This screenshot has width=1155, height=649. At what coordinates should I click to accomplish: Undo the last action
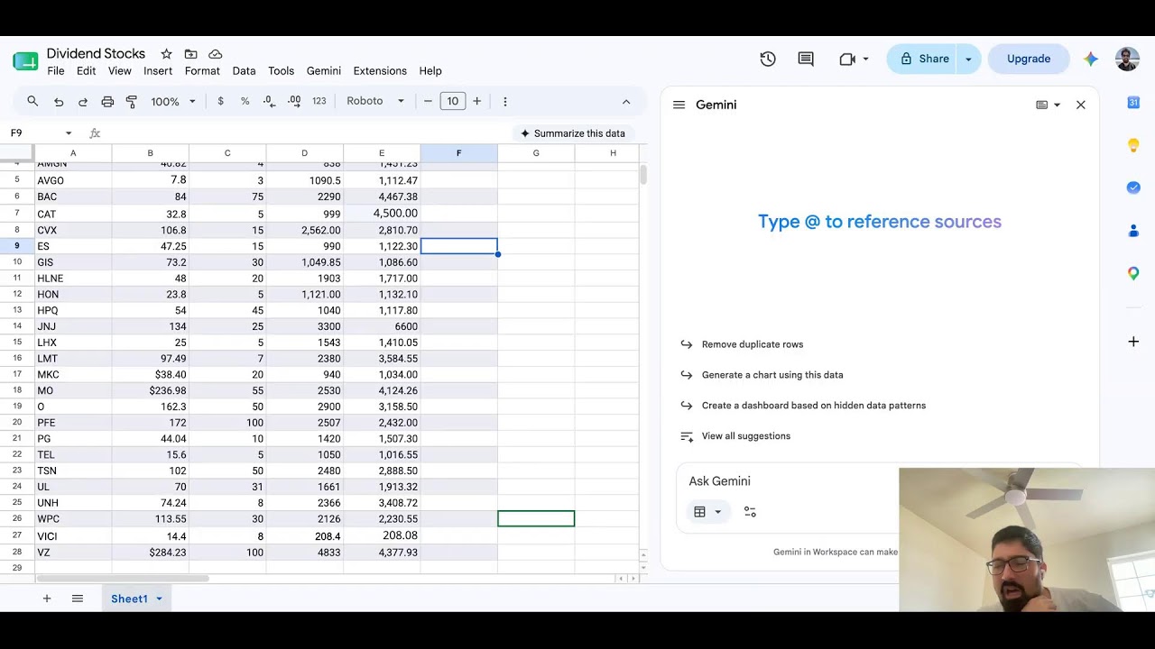(59, 101)
